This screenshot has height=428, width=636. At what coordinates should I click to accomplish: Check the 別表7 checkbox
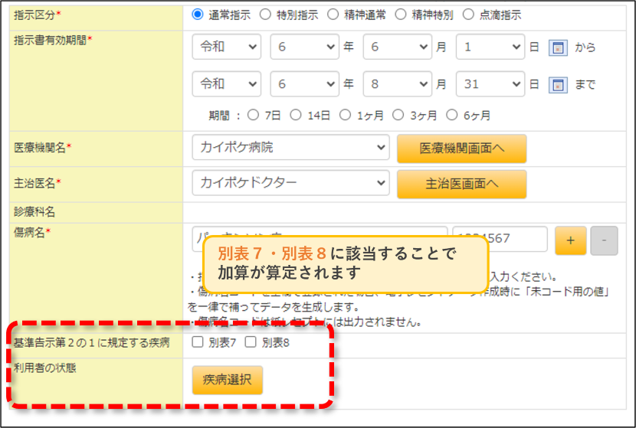(x=198, y=342)
